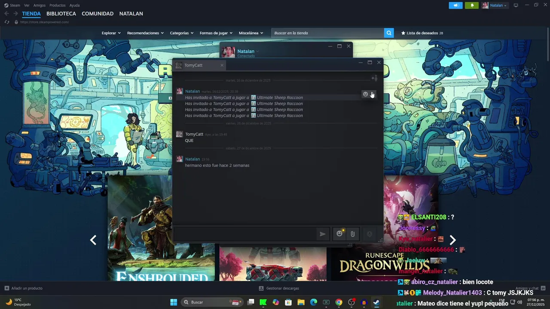Click TomyCatt's name above the QUE message
The height and width of the screenshot is (309, 550).
[194, 134]
